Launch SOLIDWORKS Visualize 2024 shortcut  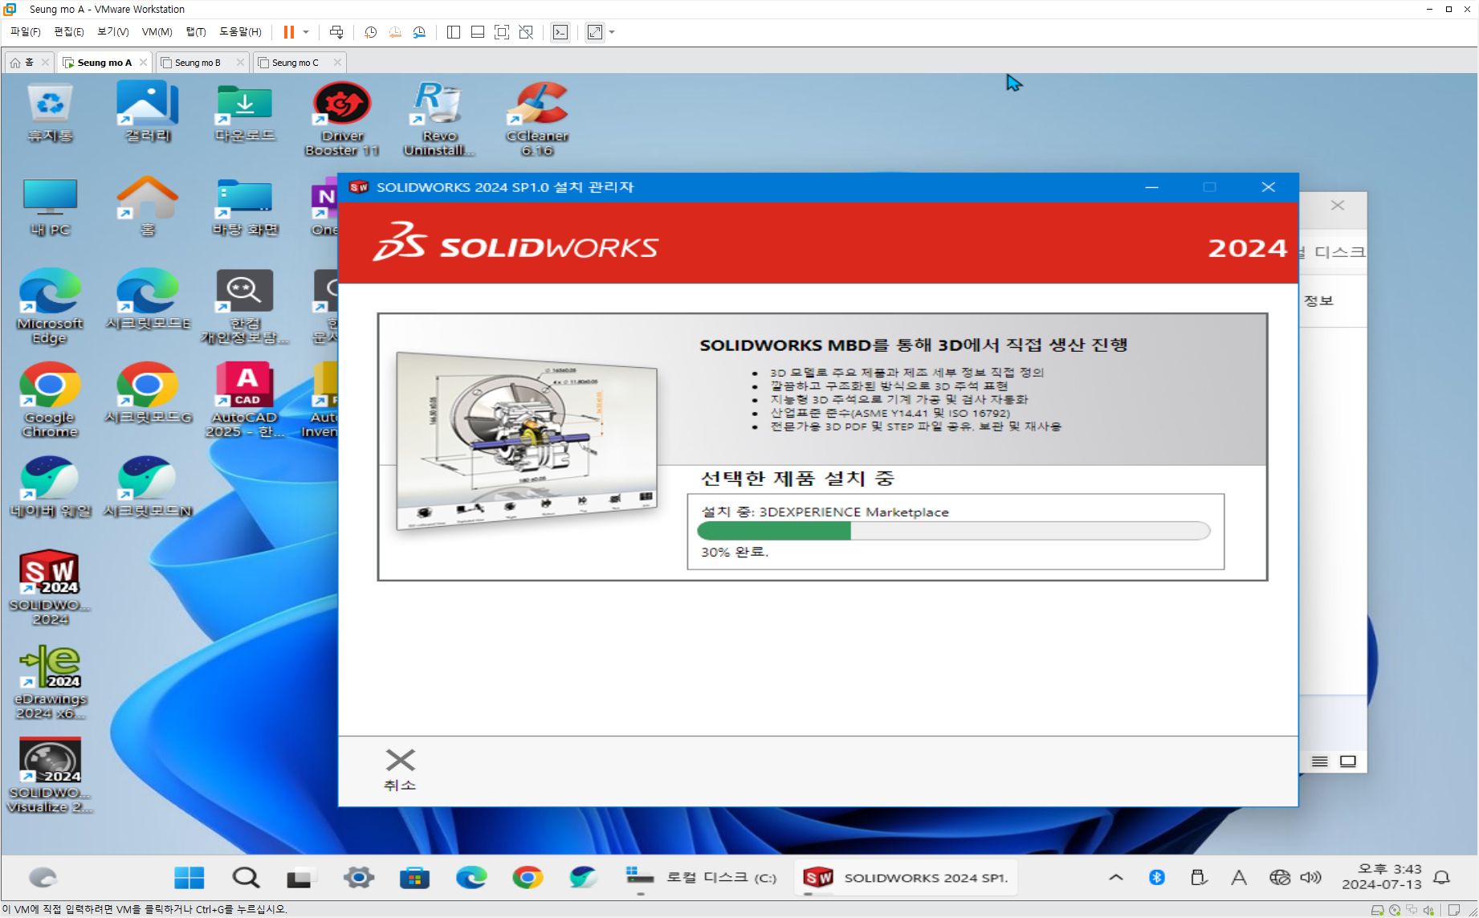point(50,776)
